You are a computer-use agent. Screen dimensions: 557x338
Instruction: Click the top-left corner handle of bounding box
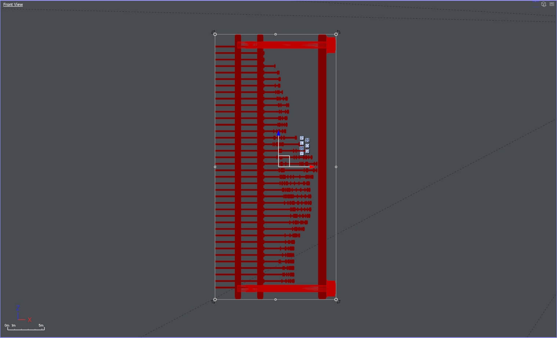pos(215,35)
